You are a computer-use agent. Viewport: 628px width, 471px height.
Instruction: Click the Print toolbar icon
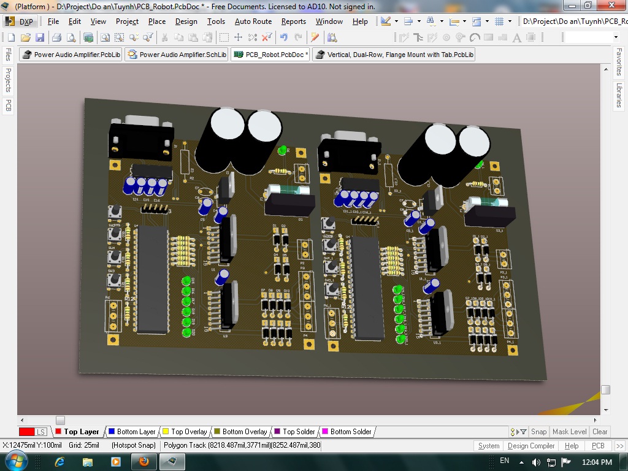pos(56,38)
